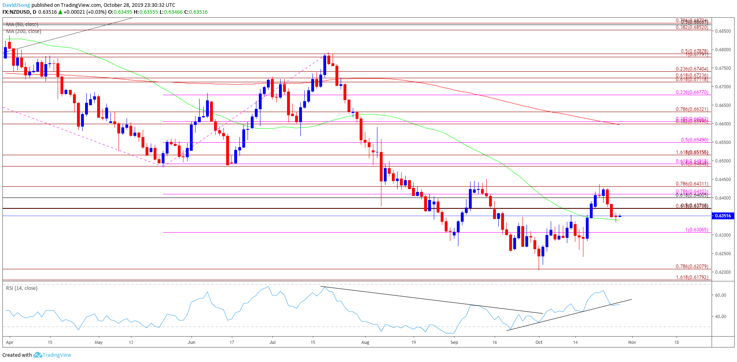737x362 pixels.
Task: Click the current price tag 0.63516
Action: point(723,216)
